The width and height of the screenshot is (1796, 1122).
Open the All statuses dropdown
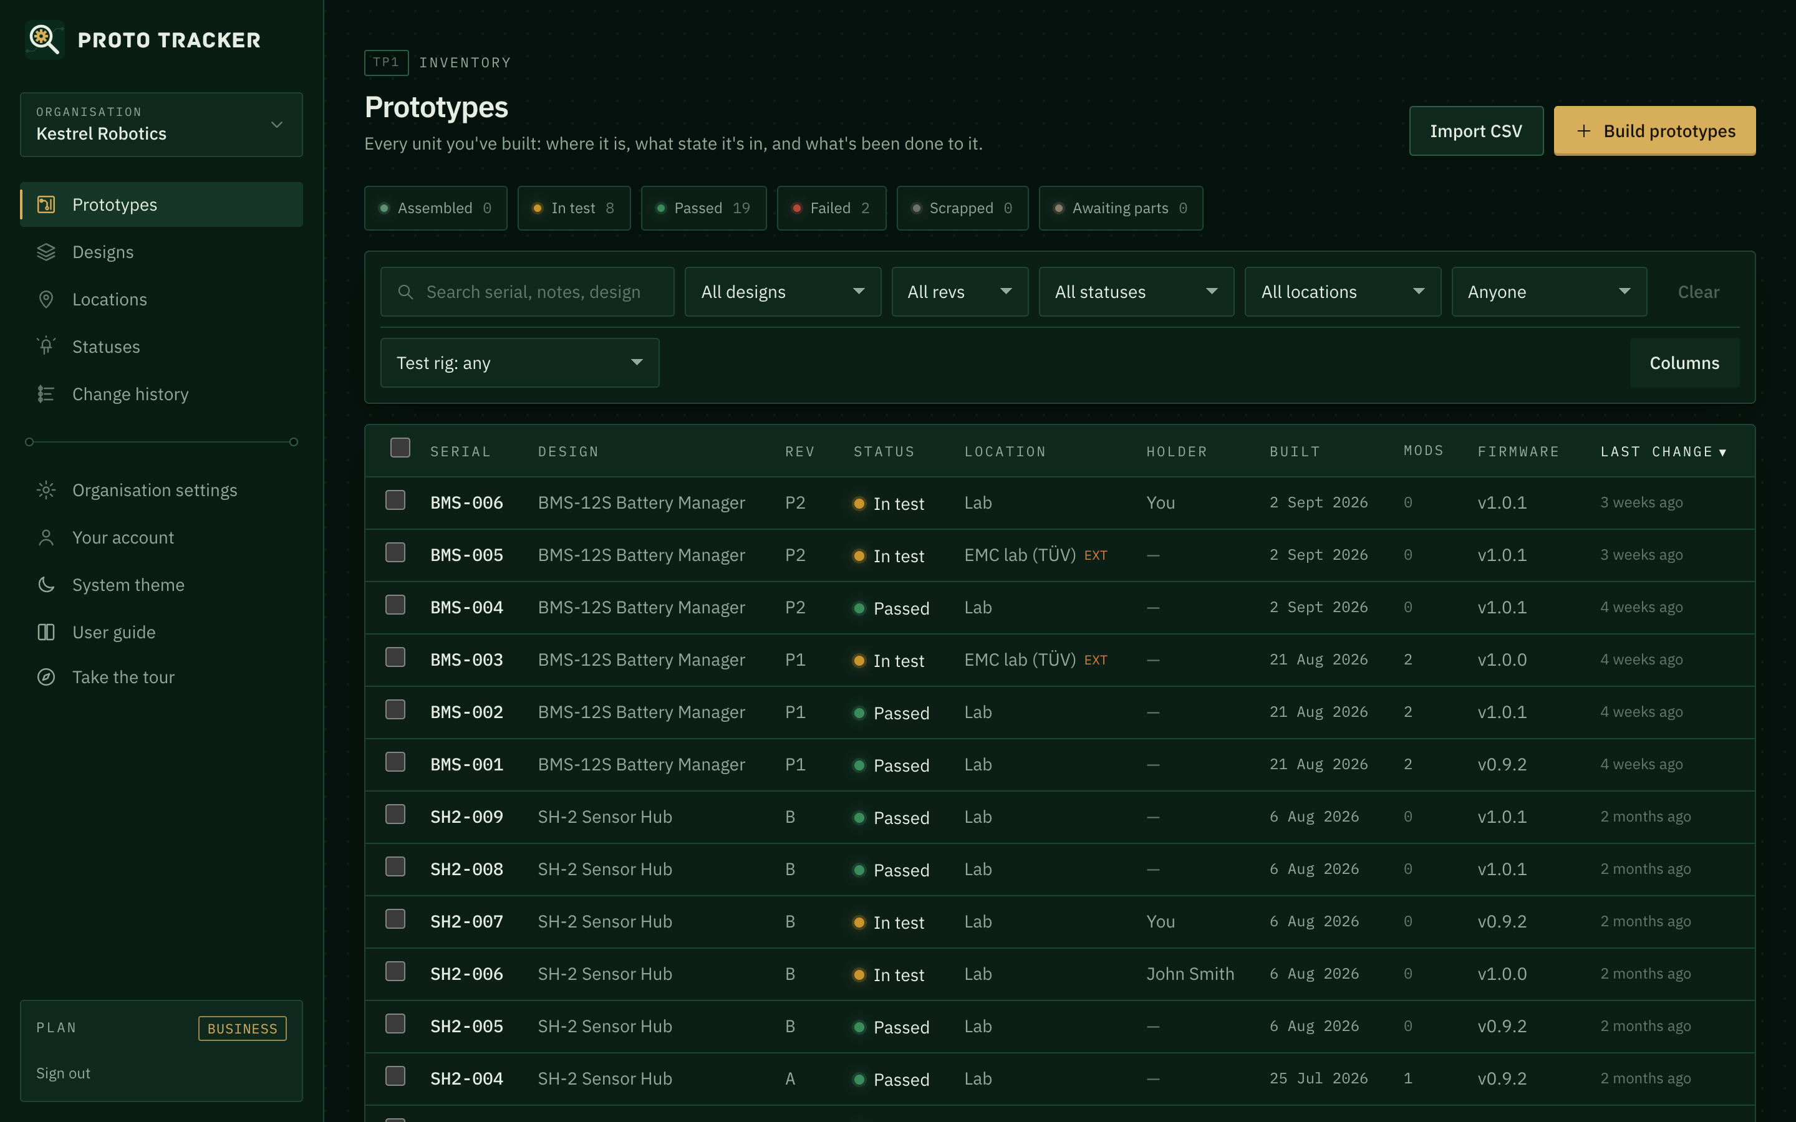pyautogui.click(x=1136, y=292)
